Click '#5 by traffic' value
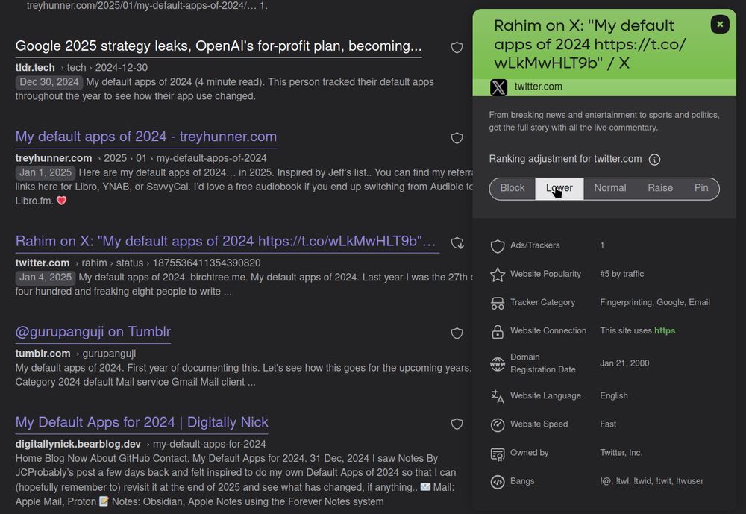Image resolution: width=746 pixels, height=514 pixels. [622, 274]
